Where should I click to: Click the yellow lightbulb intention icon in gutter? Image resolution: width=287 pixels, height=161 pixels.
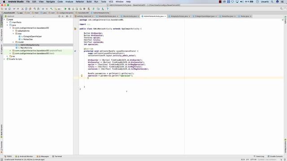point(82,76)
